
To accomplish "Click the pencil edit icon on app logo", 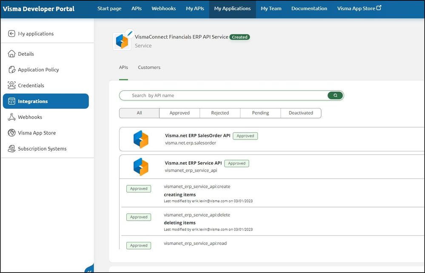I will (x=130, y=33).
